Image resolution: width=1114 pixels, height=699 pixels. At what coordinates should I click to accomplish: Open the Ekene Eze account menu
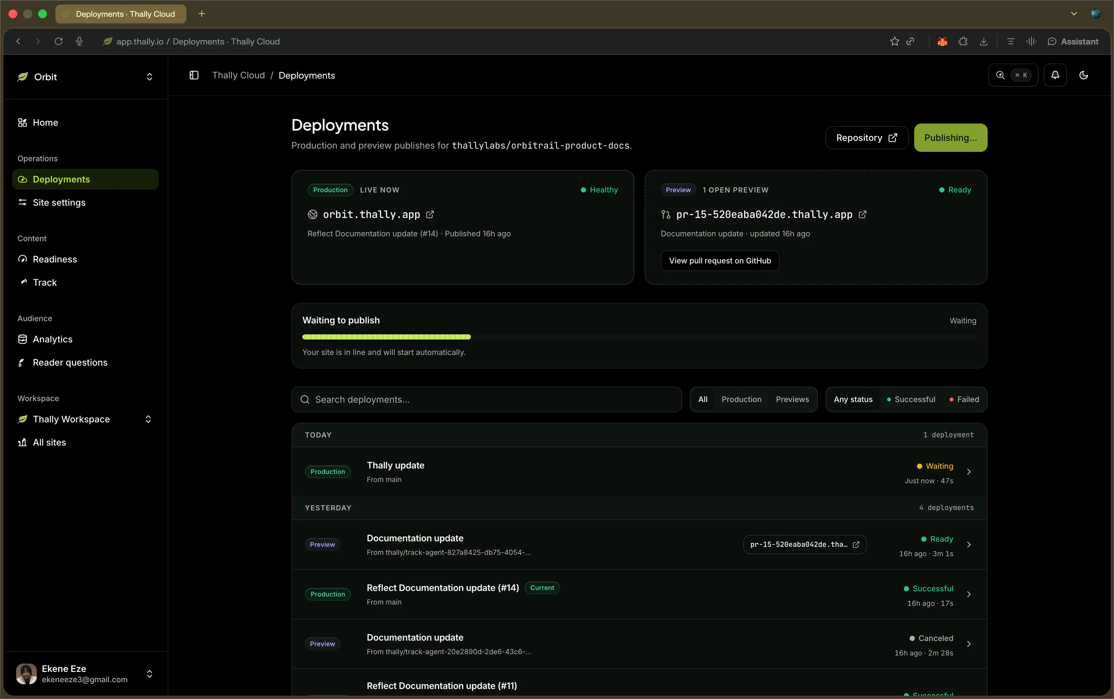(x=85, y=674)
